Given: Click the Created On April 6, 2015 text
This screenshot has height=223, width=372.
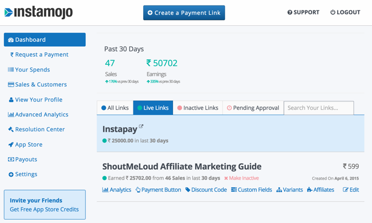Looking at the screenshot, I should click(335, 179).
